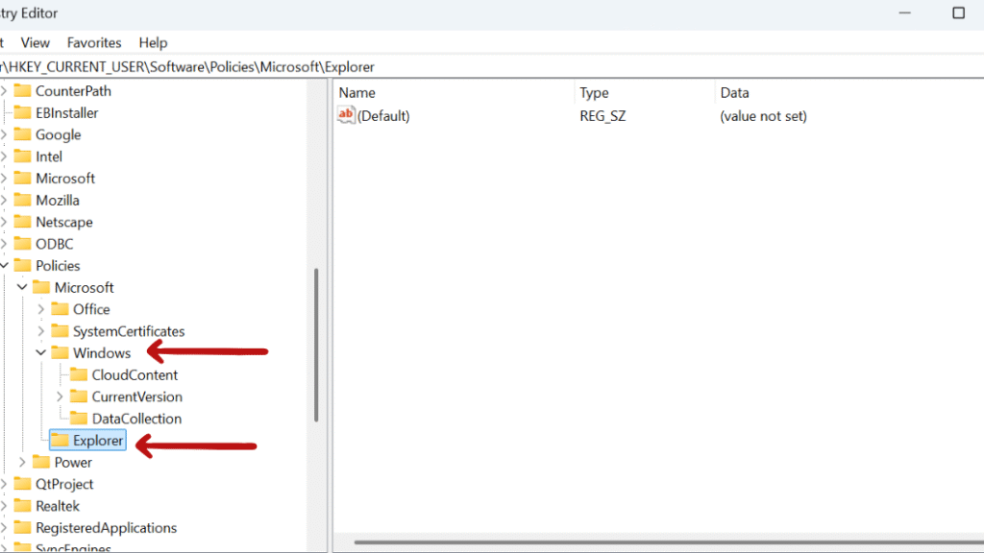Open the Favorites menu
Screen dimensions: 984x553
click(94, 42)
